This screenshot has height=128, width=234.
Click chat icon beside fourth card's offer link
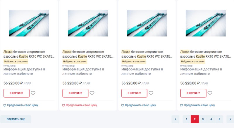(x=182, y=105)
